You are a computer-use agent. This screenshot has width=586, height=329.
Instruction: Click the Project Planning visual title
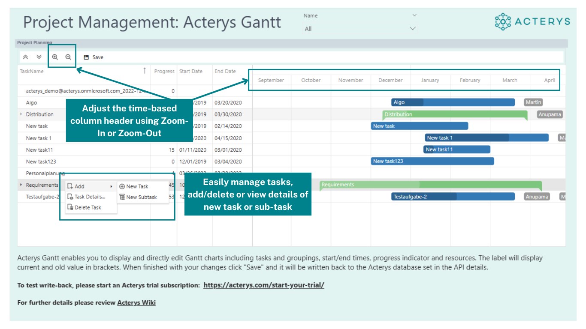[35, 42]
